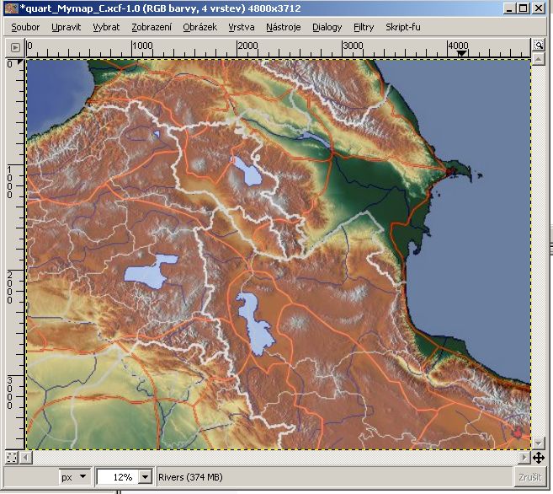
Task: Open the Skript-fu menu
Action: tap(403, 27)
